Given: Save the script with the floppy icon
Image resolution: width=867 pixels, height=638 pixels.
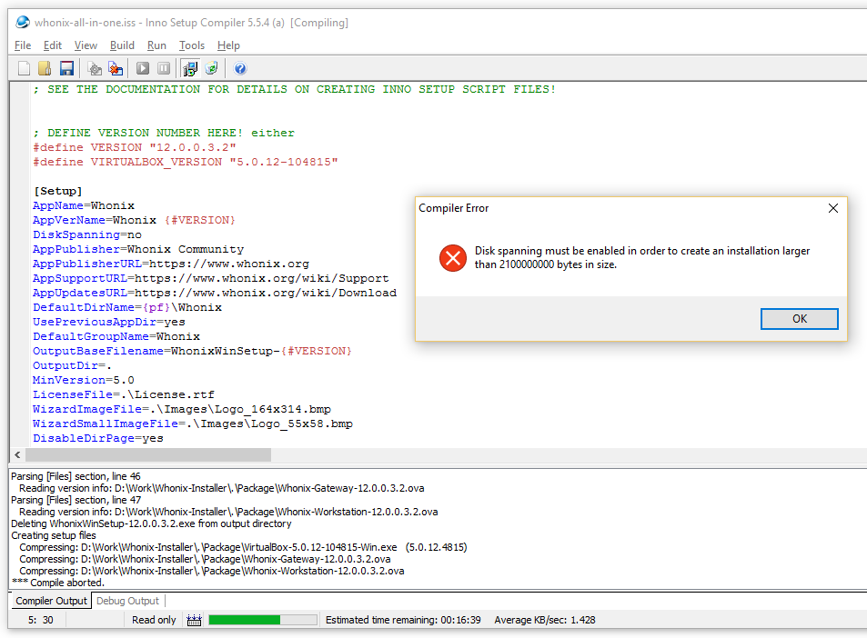Looking at the screenshot, I should pos(66,68).
